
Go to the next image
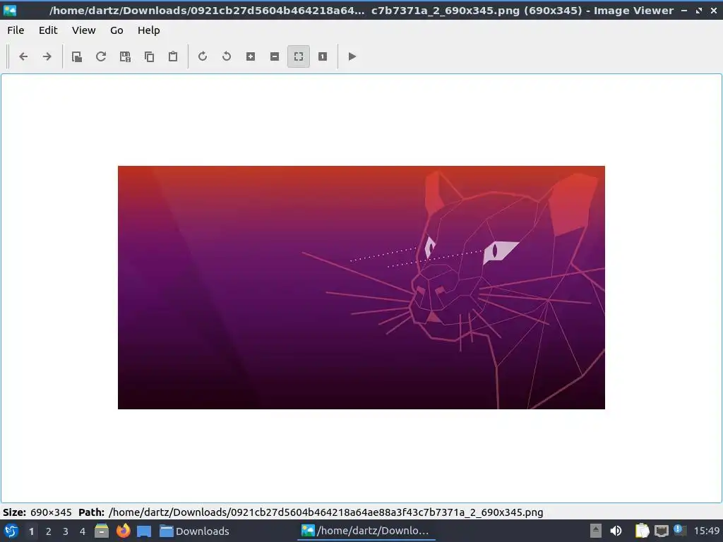[47, 56]
